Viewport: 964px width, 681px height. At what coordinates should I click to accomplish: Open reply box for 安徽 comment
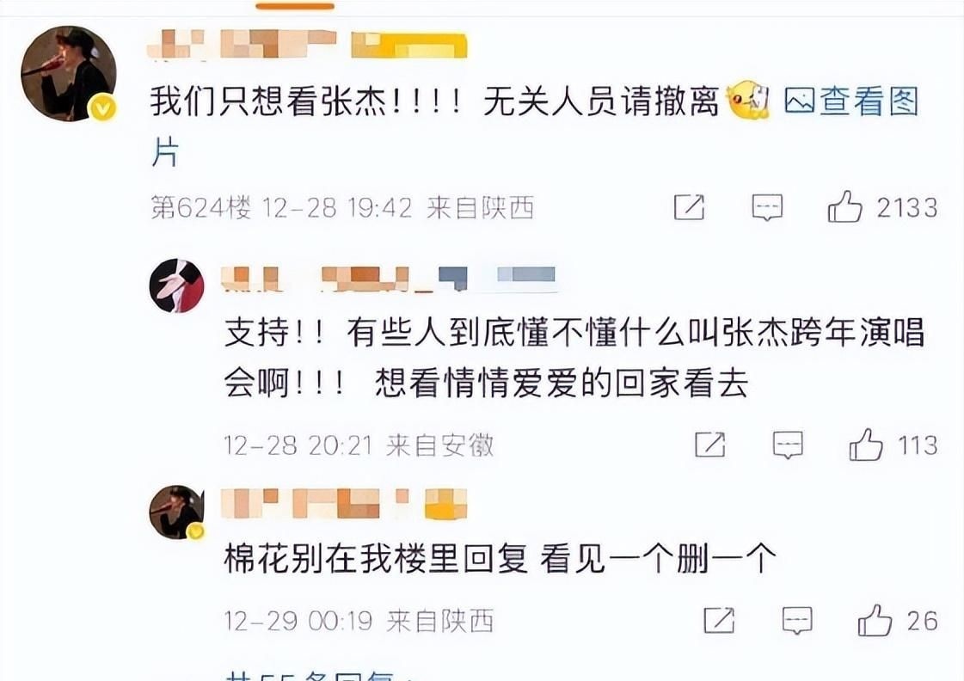pos(788,445)
